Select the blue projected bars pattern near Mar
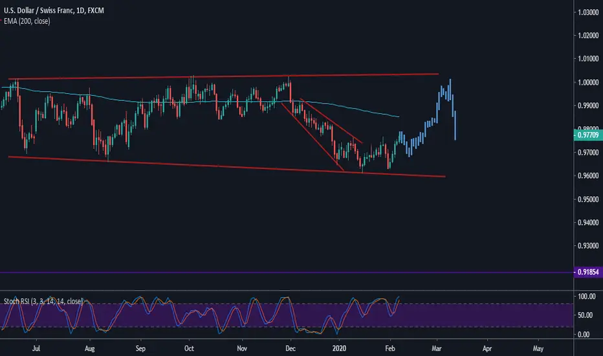 click(x=427, y=119)
